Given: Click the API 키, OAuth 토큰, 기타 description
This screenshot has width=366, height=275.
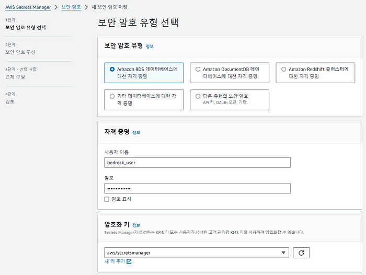Looking at the screenshot, I should [225, 102].
